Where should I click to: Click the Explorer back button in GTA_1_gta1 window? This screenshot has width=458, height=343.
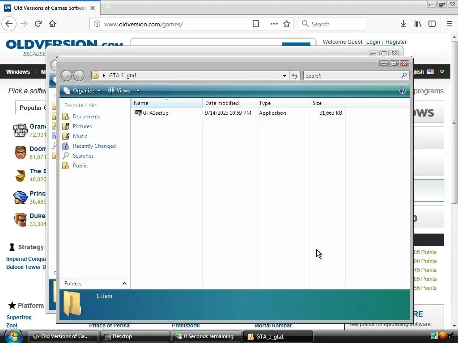click(66, 75)
